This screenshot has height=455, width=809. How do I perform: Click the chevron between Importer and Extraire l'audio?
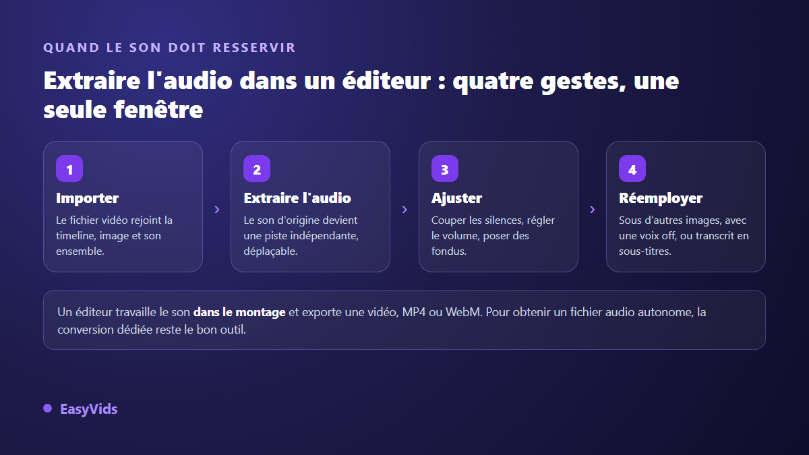pyautogui.click(x=217, y=210)
